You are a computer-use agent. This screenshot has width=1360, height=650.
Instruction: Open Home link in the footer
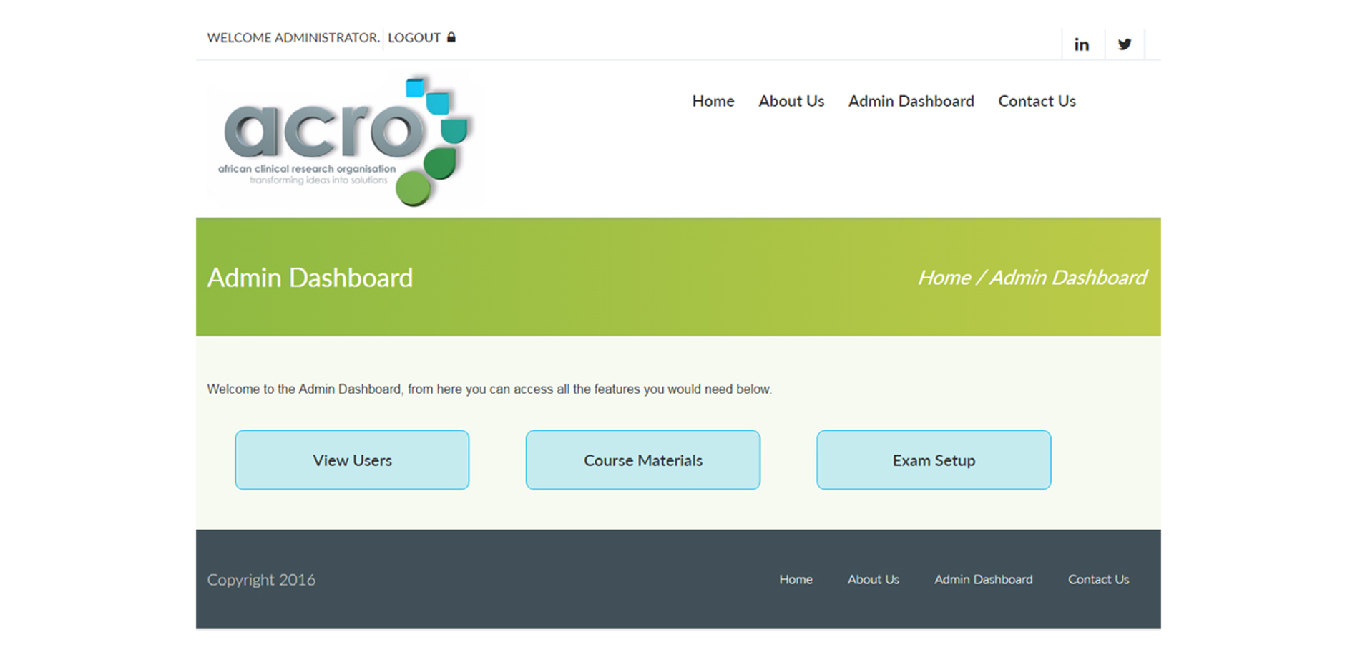click(796, 579)
